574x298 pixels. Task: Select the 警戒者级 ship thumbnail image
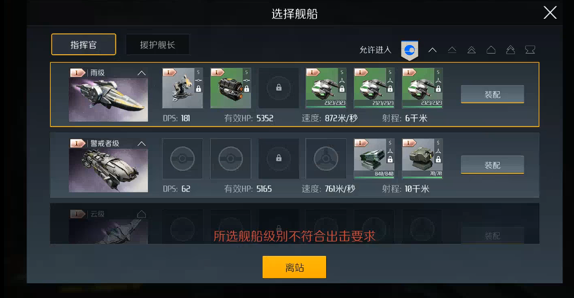(x=109, y=170)
